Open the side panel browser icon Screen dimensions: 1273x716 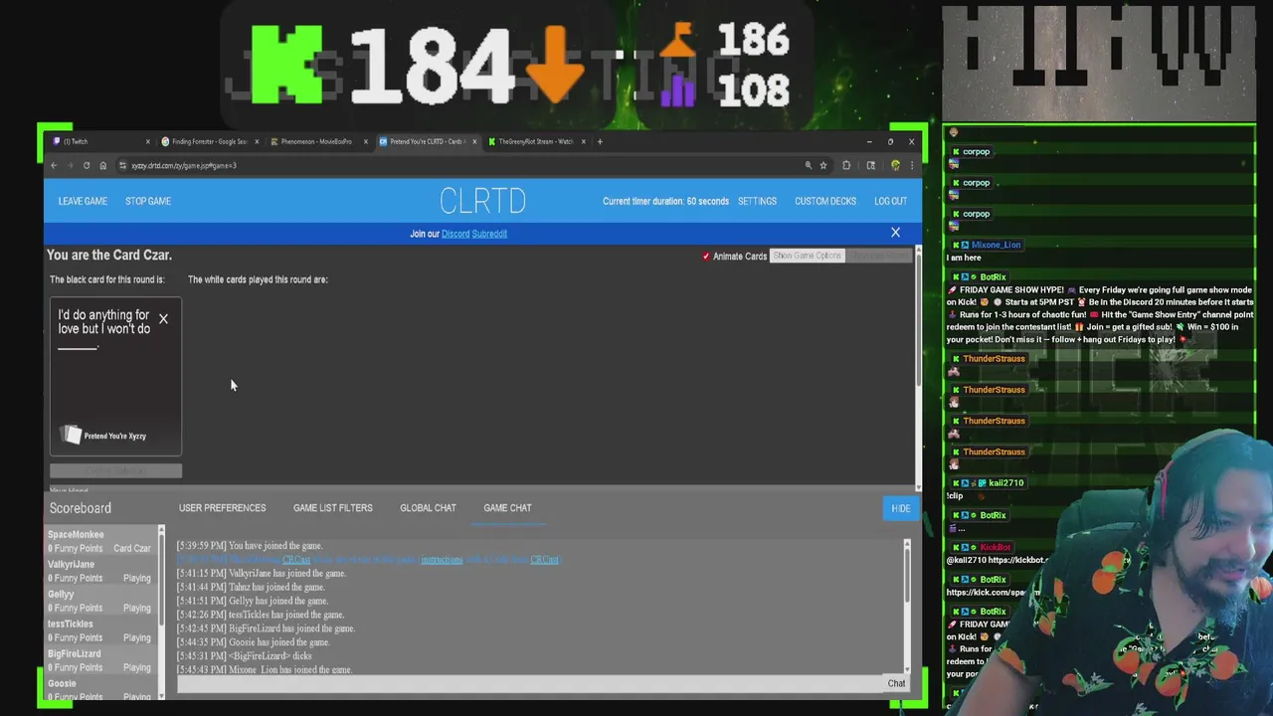coord(870,165)
